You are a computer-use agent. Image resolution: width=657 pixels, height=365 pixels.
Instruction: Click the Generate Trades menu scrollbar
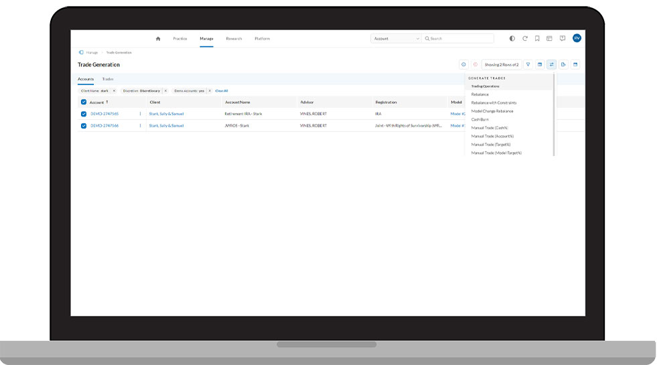coord(554,114)
